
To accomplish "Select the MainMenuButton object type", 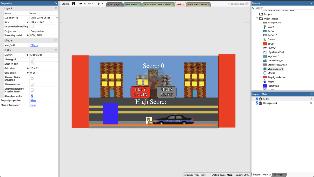I will [x=277, y=65].
